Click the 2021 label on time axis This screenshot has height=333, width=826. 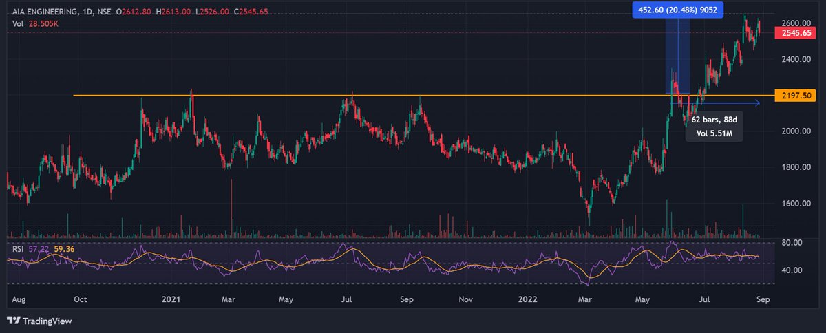(170, 300)
